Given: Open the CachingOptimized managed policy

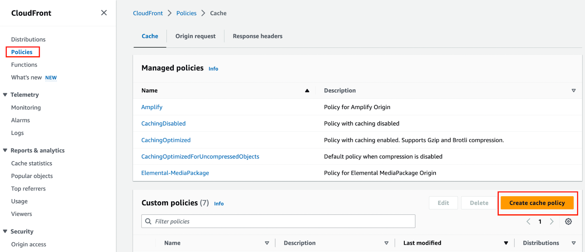Looking at the screenshot, I should click(x=166, y=140).
